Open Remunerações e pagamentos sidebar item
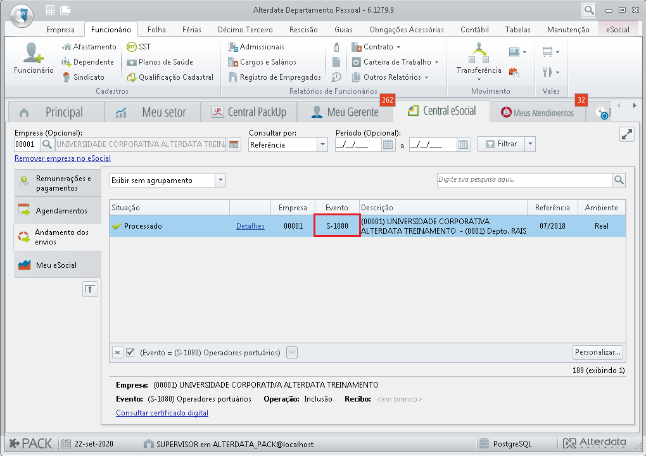Image resolution: width=646 pixels, height=456 pixels. point(58,183)
